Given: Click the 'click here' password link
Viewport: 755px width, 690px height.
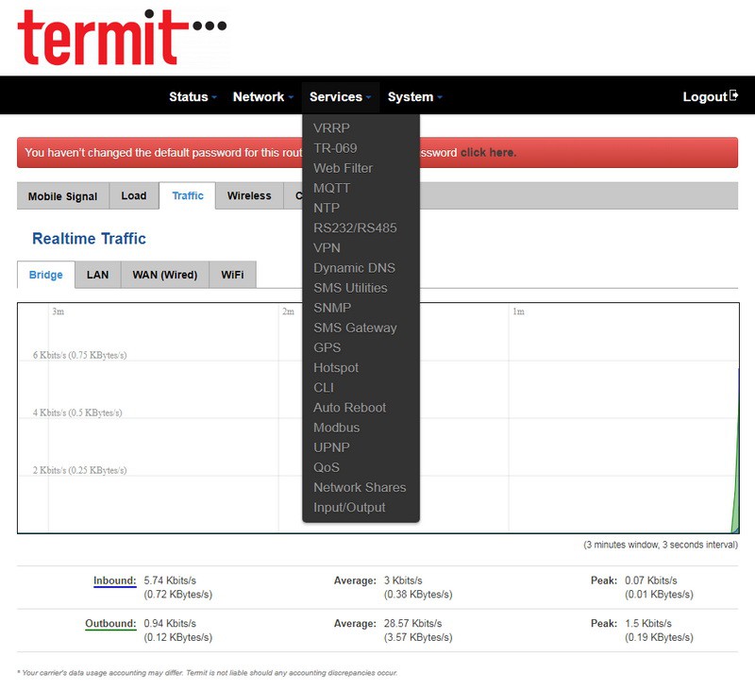Looking at the screenshot, I should pos(488,153).
